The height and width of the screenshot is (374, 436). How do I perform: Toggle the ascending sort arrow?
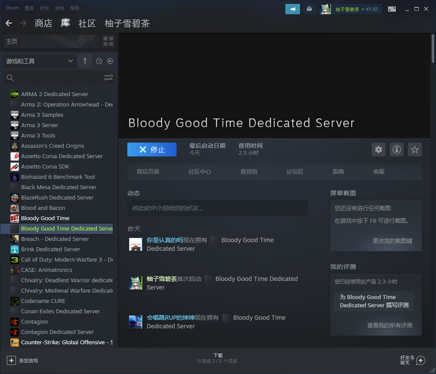85,61
